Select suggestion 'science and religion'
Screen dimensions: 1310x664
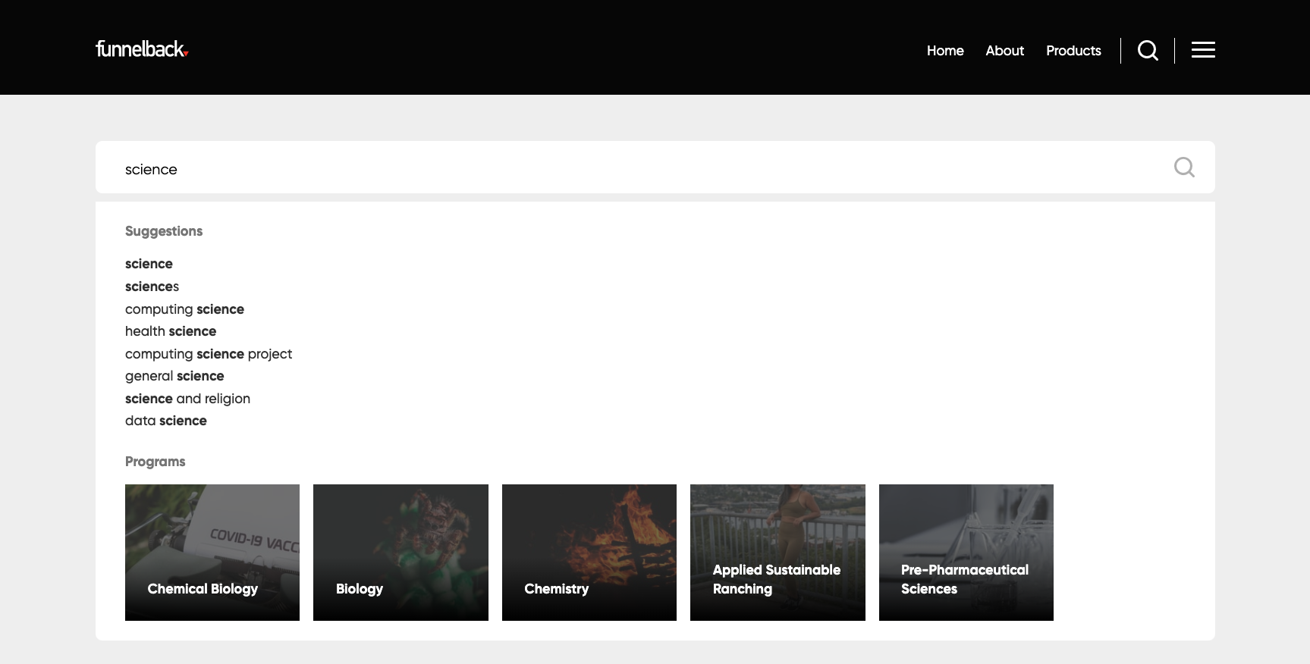187,399
